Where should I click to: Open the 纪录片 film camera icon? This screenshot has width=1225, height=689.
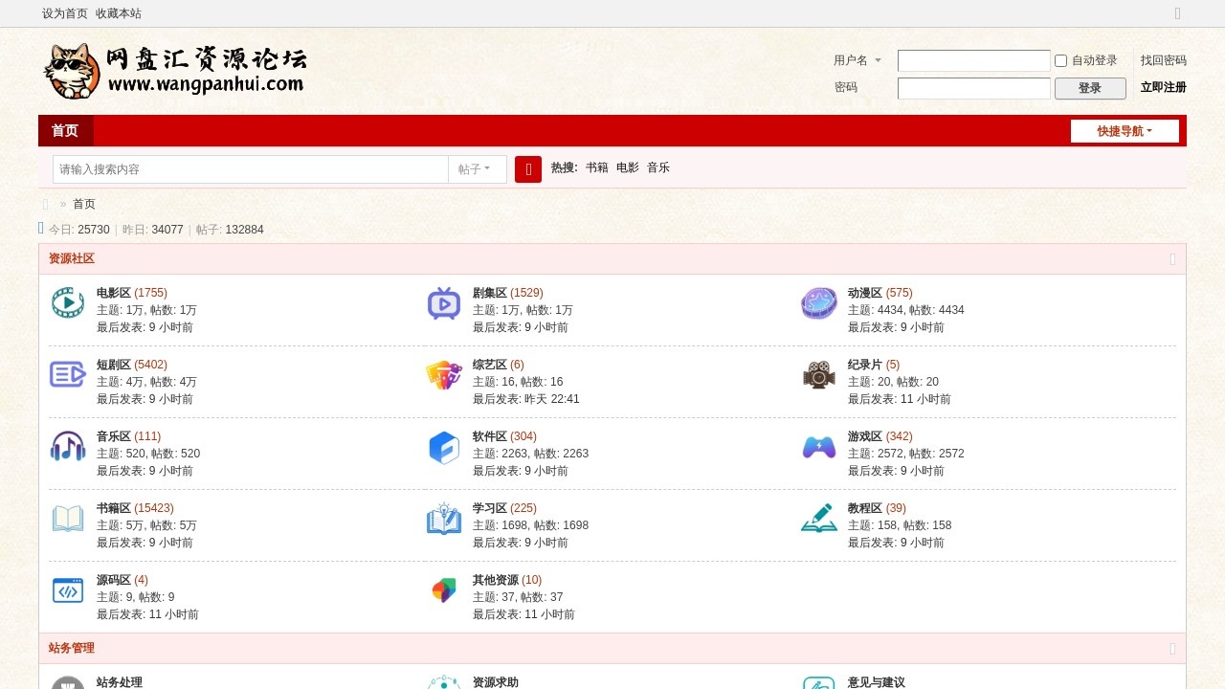[819, 375]
